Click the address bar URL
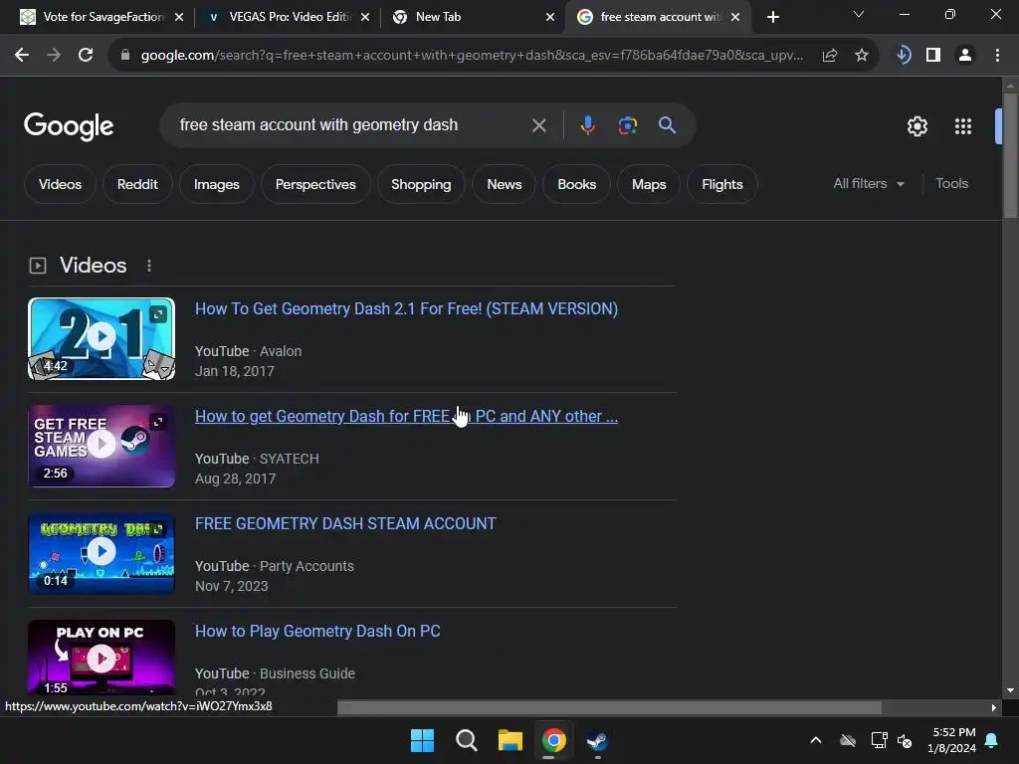1019x764 pixels. (x=473, y=56)
